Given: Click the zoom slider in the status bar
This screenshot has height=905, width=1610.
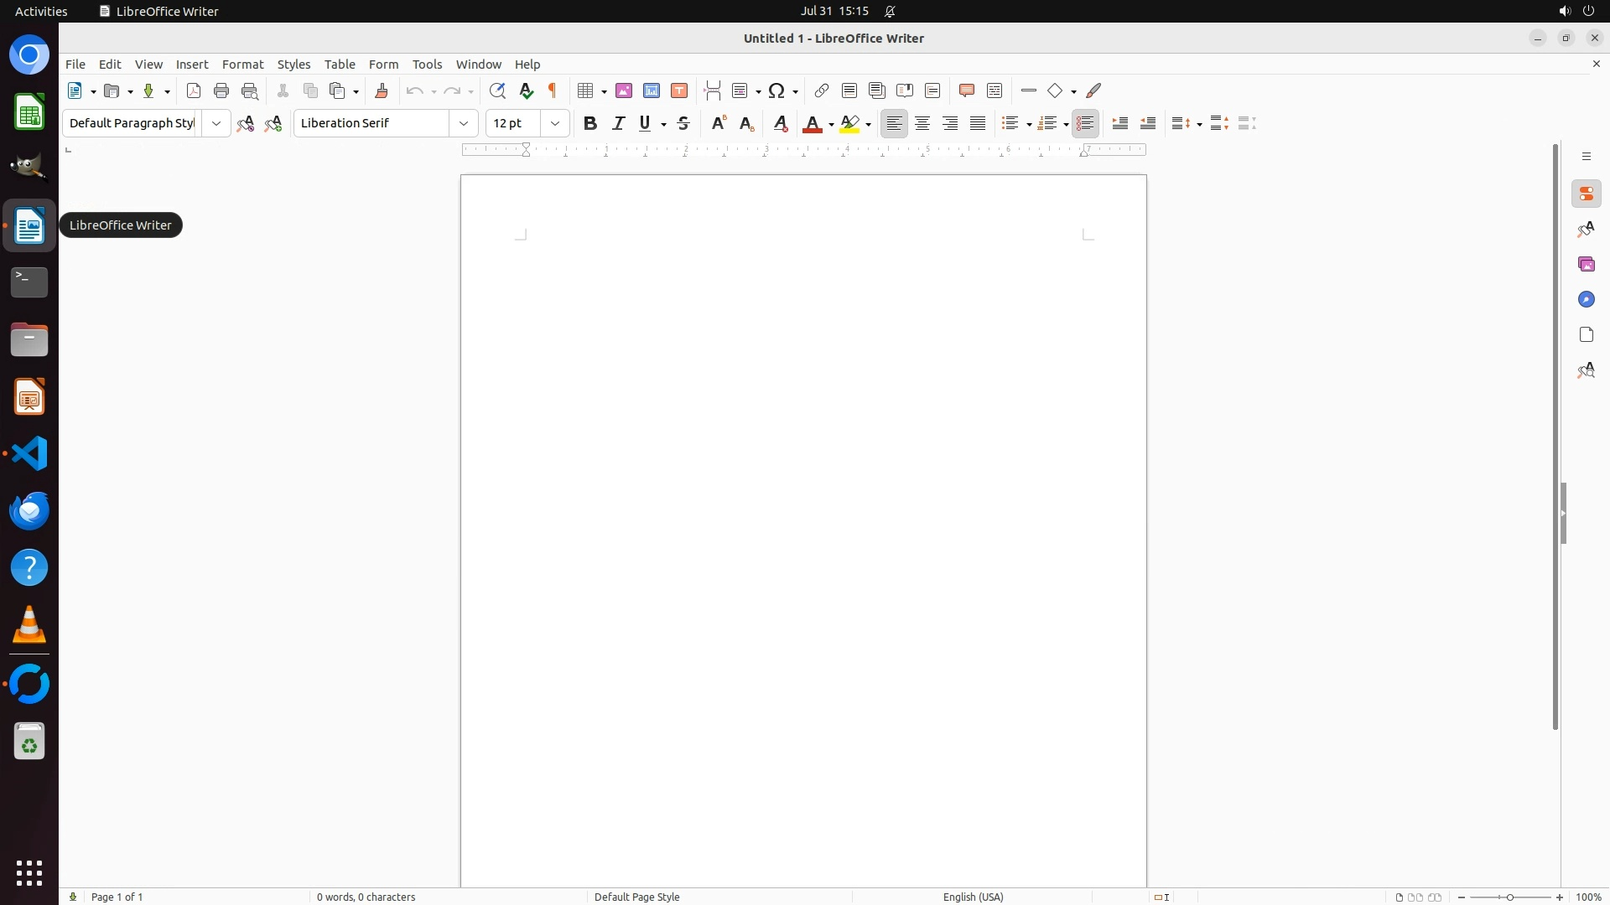Looking at the screenshot, I should click(1510, 897).
